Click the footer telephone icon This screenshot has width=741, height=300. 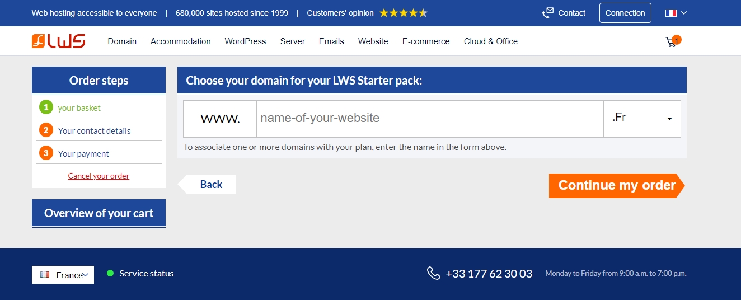(x=434, y=273)
